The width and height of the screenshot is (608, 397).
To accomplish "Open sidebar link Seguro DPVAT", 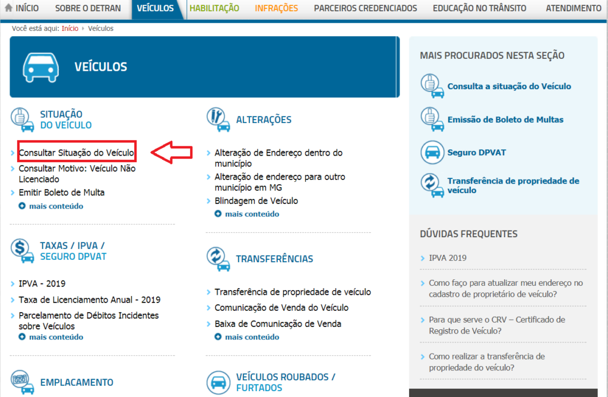I will pos(477,152).
